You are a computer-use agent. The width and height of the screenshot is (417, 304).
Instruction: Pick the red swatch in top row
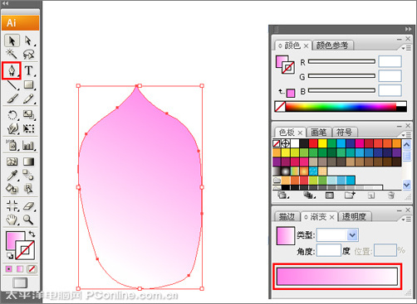click(313, 143)
